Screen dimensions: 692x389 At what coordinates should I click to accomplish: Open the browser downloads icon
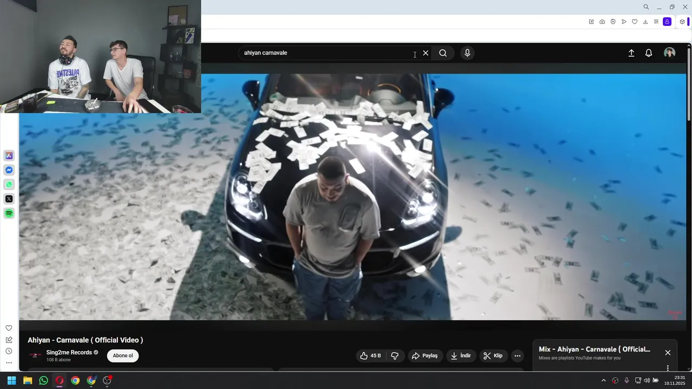(x=646, y=22)
